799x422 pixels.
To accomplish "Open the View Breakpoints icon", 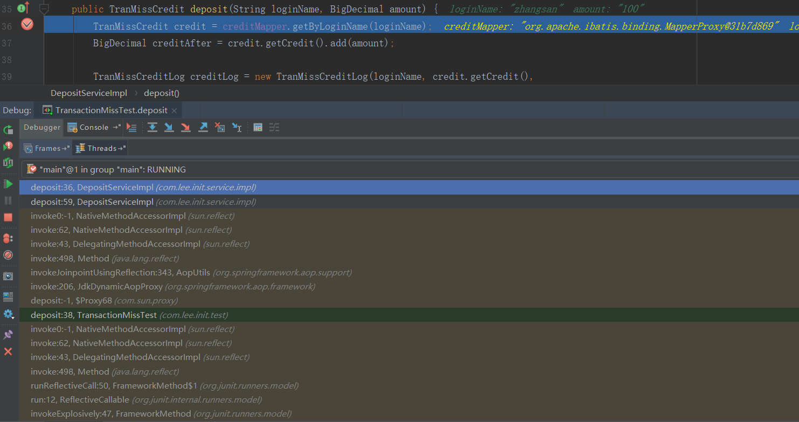I will 8,238.
